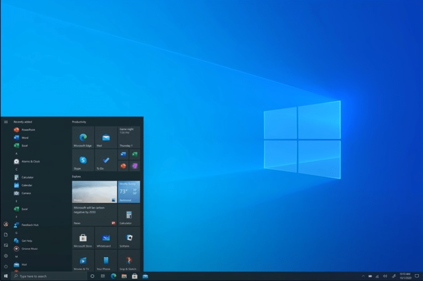Image resolution: width=423 pixels, height=281 pixels.
Task: Open Excel in the Recently added section
Action: pos(21,145)
